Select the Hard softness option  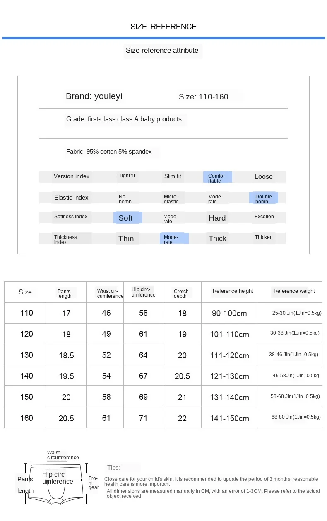[217, 218]
